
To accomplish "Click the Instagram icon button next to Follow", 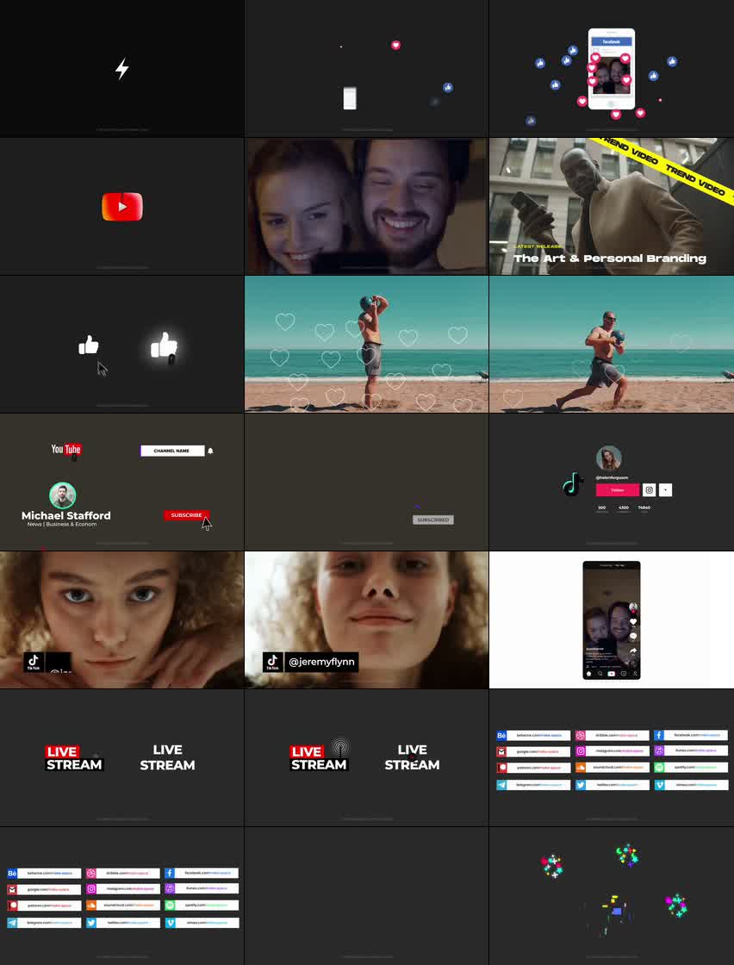I will click(x=649, y=490).
